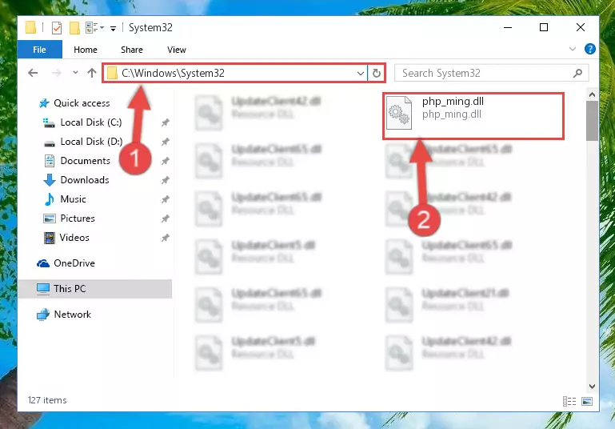
Task: Click the pin icon next to Downloads
Action: pyautogui.click(x=165, y=180)
